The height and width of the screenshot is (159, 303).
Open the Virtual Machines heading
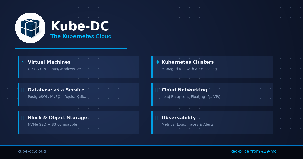(49, 62)
